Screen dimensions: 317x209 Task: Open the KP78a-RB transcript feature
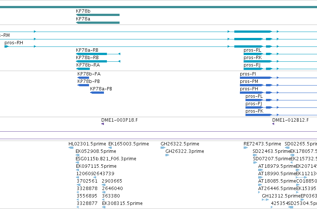[x=98, y=54]
